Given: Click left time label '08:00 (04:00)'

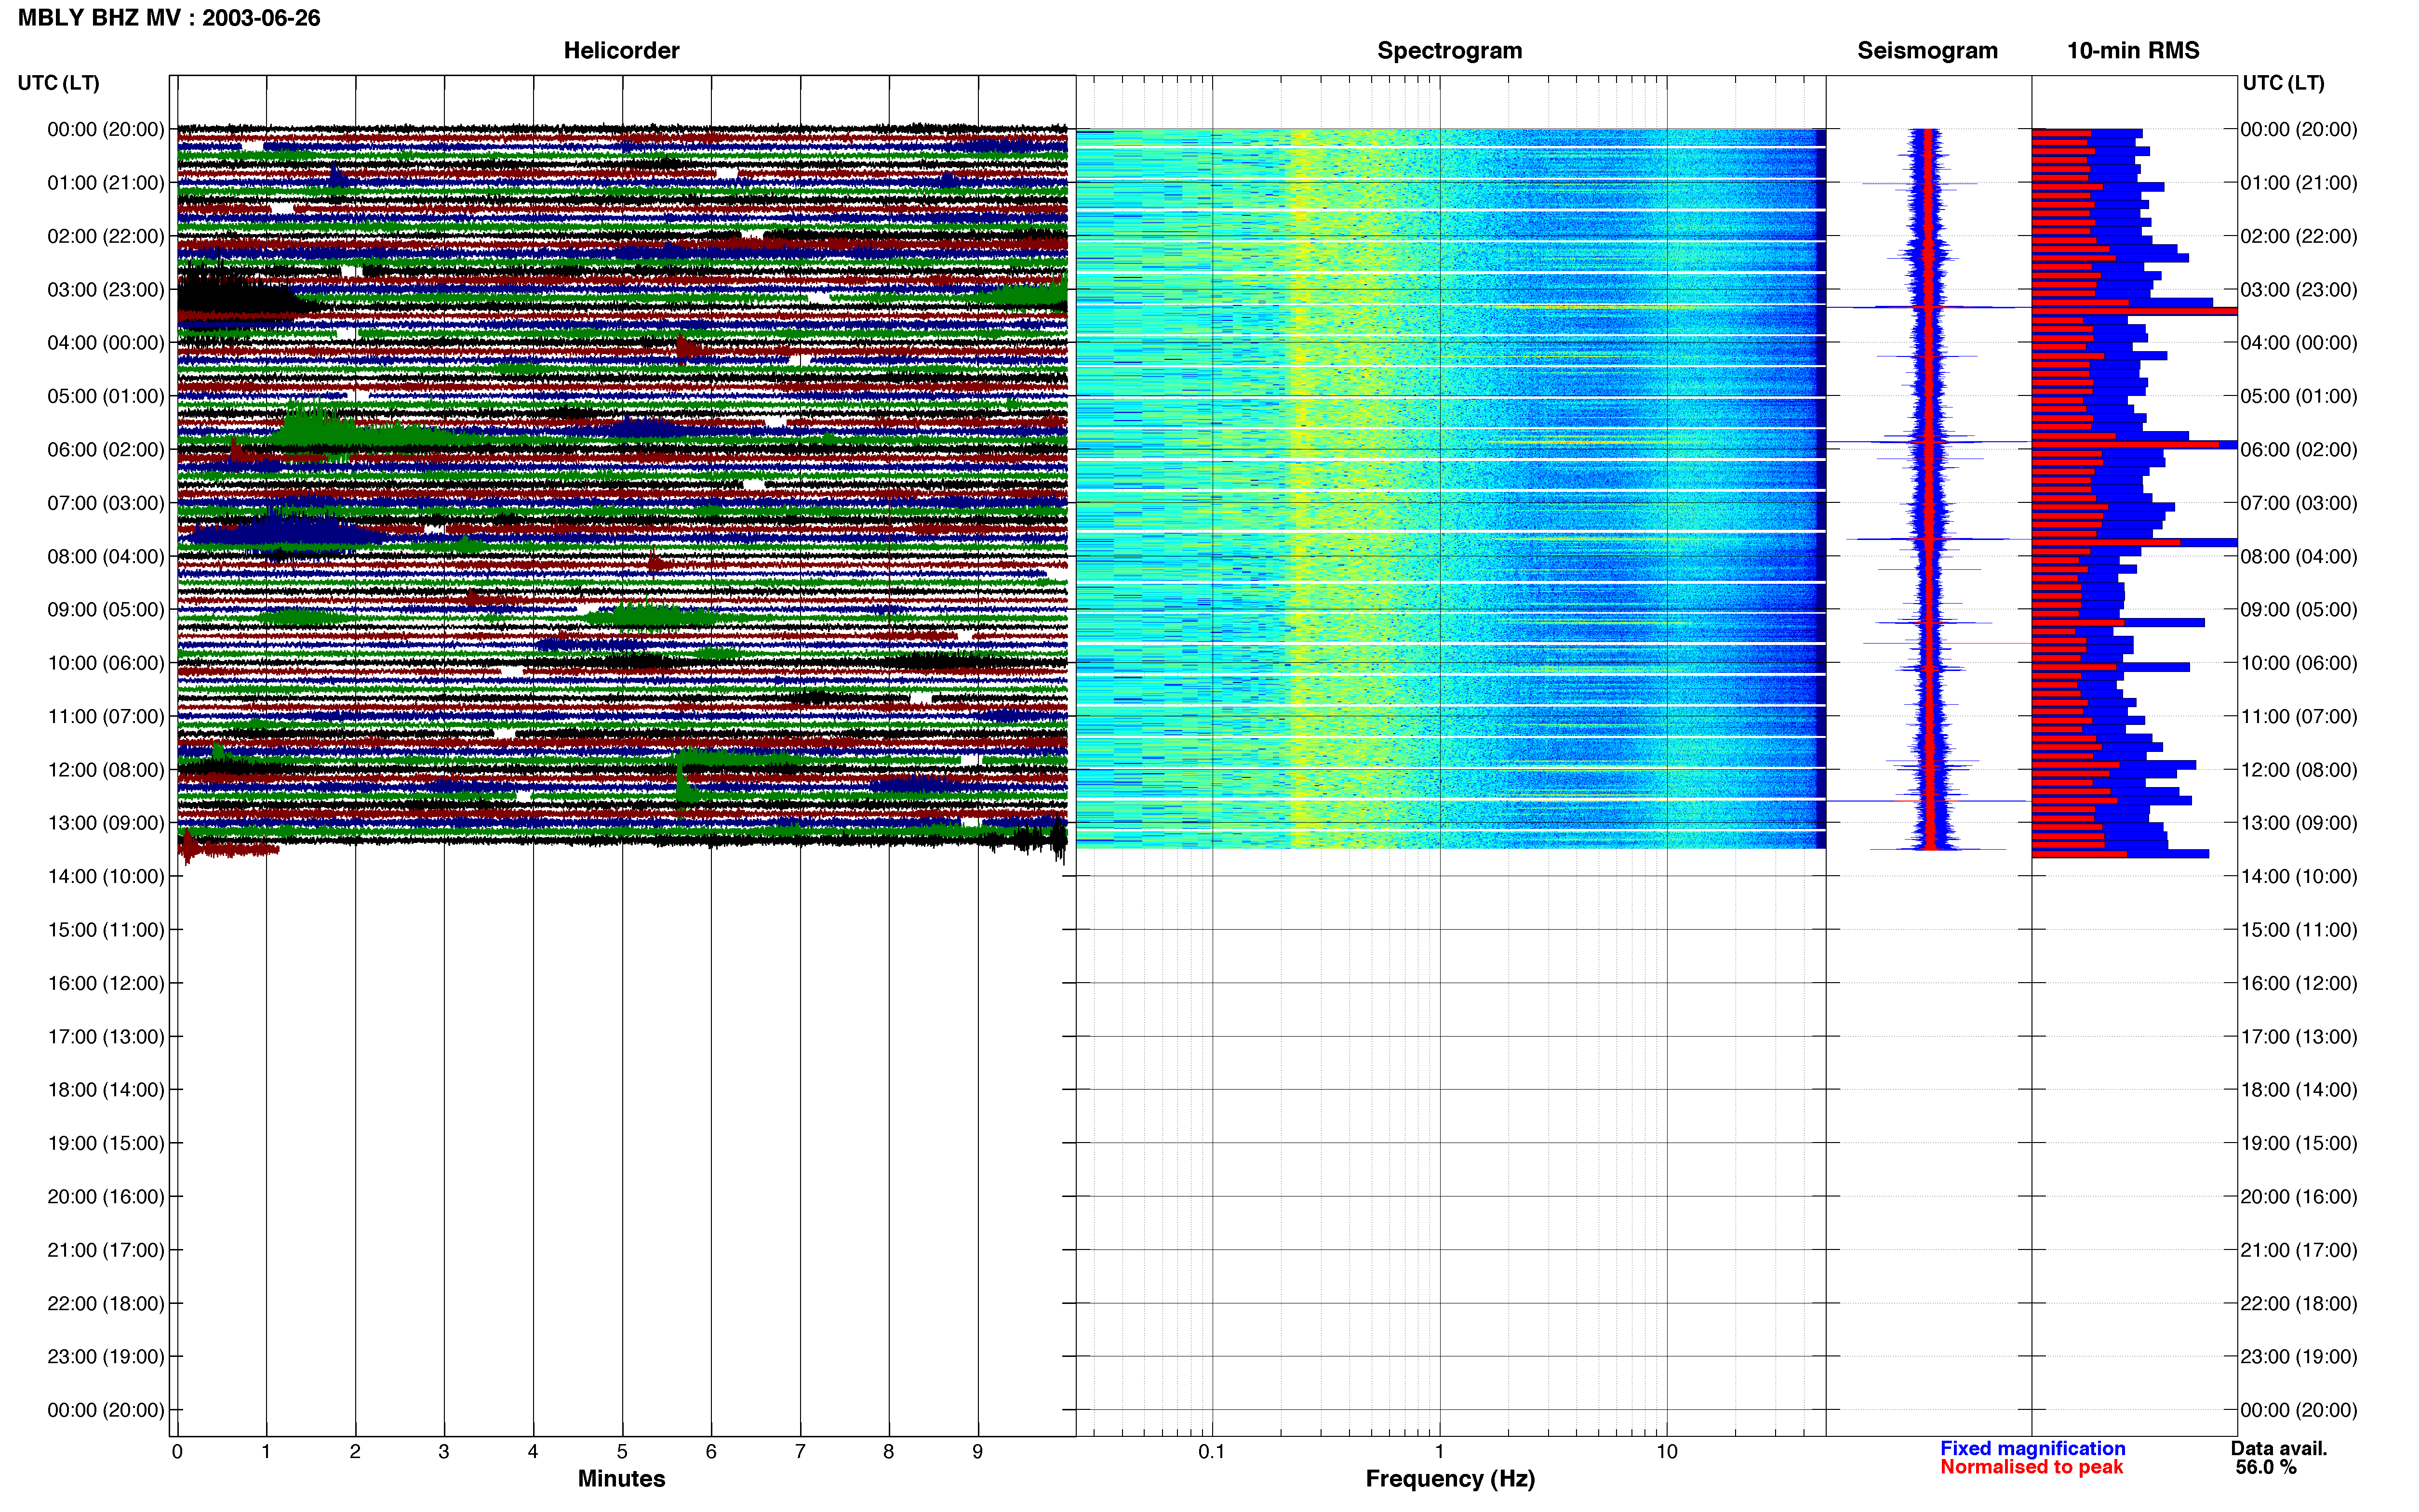Looking at the screenshot, I should (106, 556).
